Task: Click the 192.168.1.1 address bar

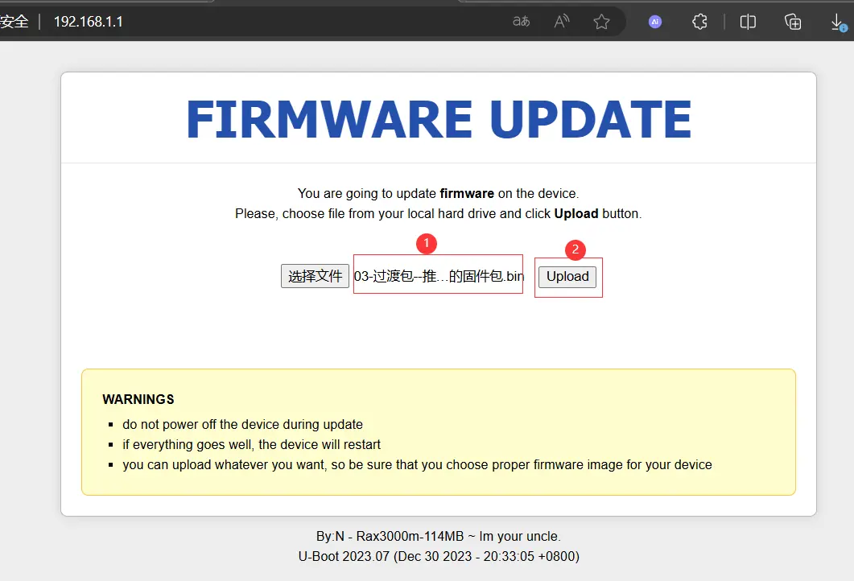Action: pos(89,22)
